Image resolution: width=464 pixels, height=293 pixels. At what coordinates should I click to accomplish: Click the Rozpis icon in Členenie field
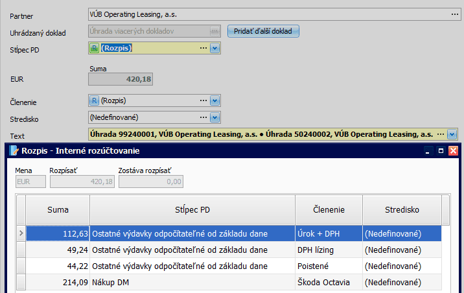coord(94,100)
